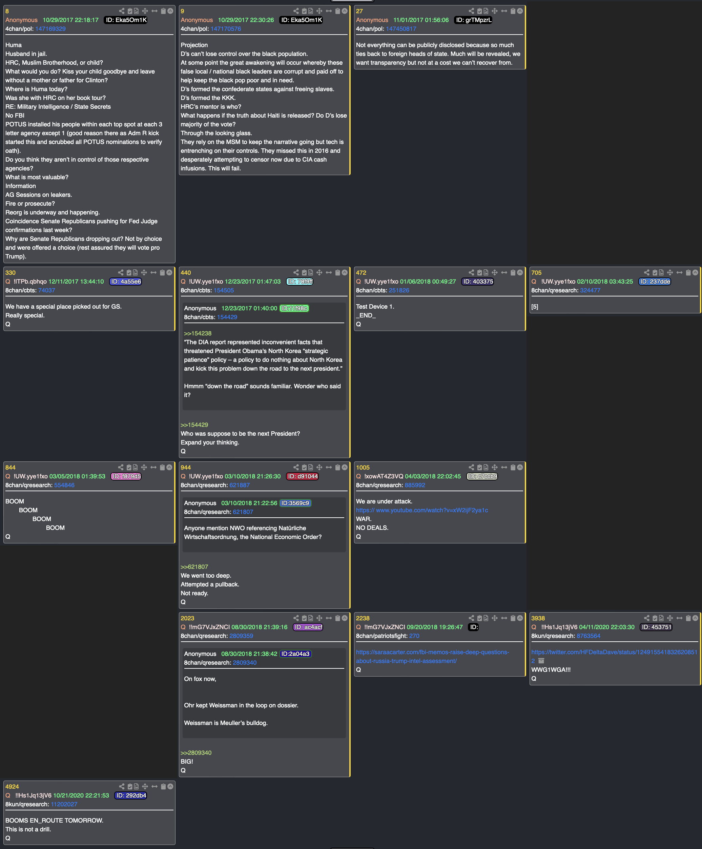Open the saraacarter.com fbi-memos link

432,657
